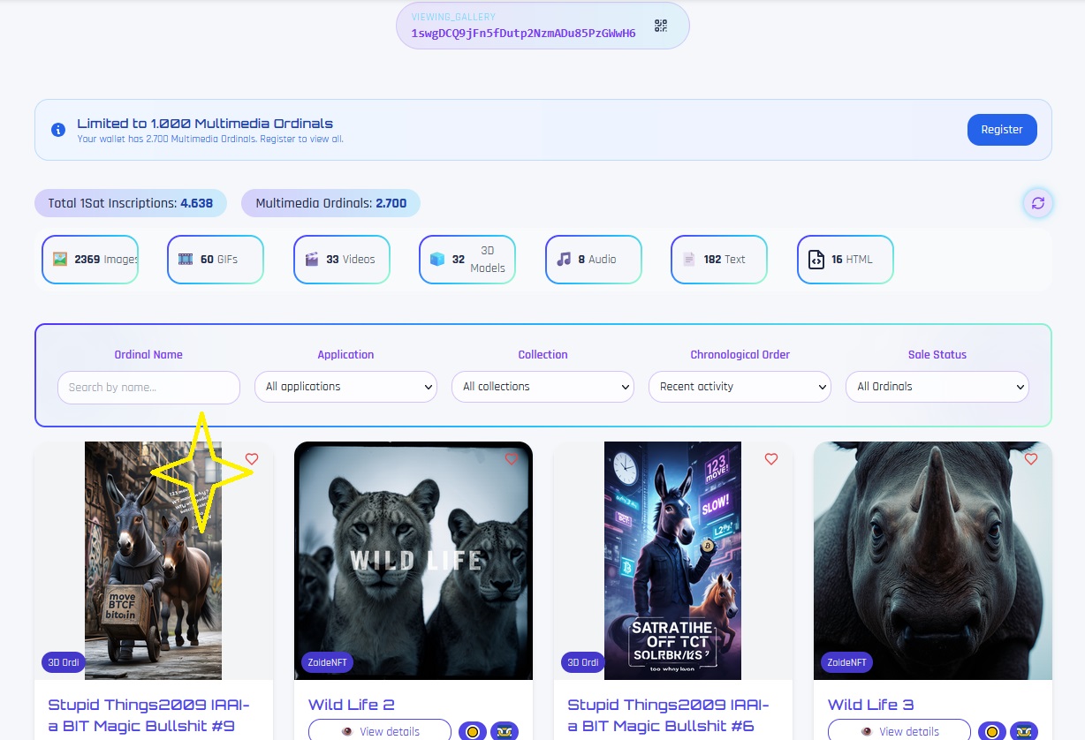Open the QR code icon beside gallery address
The height and width of the screenshot is (740, 1085).
coord(661,26)
